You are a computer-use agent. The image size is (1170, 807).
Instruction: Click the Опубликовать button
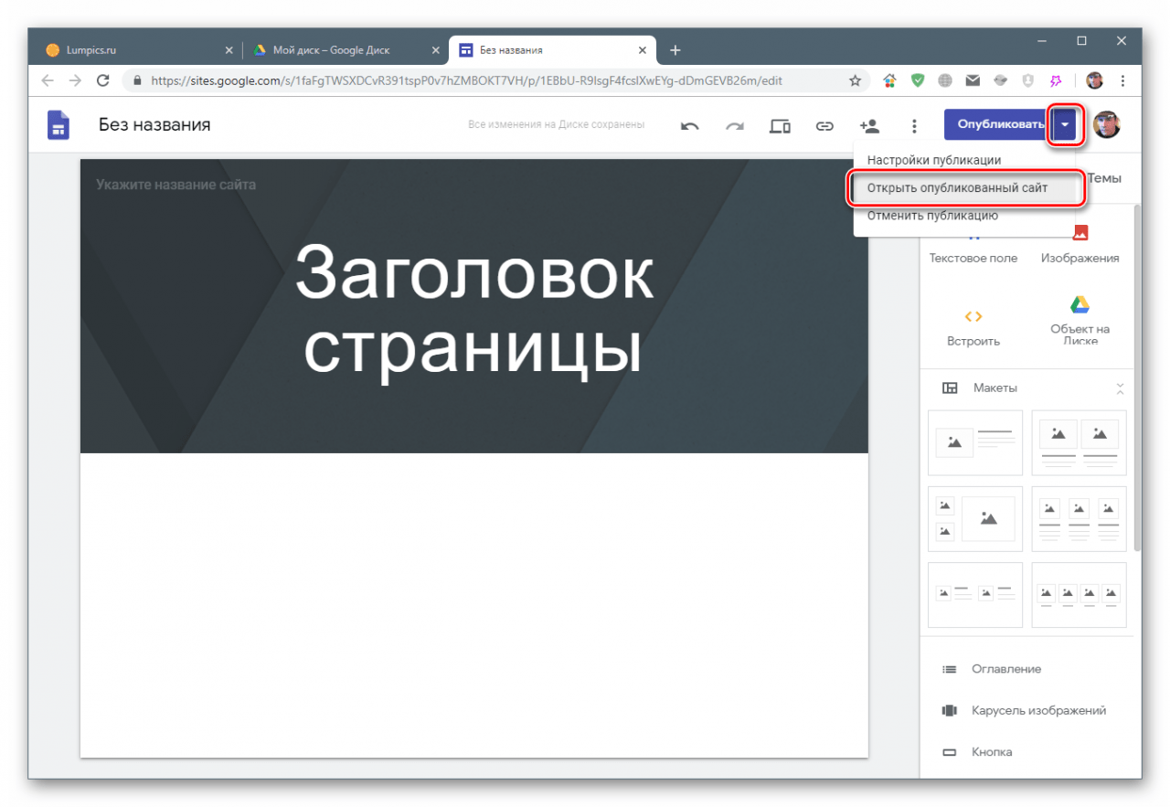998,125
